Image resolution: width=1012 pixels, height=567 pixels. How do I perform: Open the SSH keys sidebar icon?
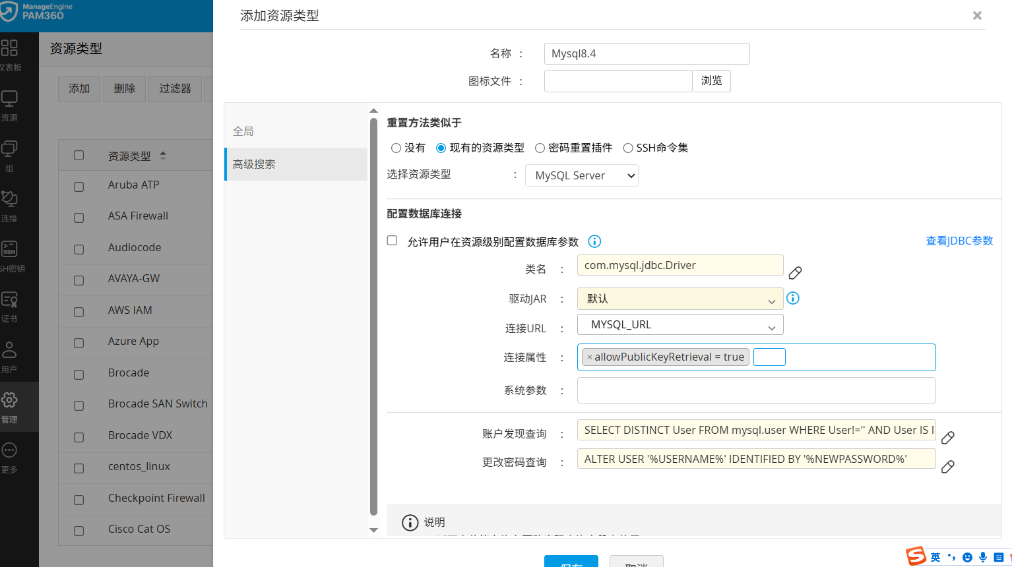point(10,255)
